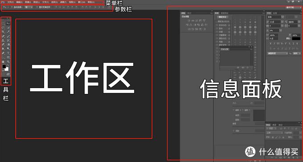Click the text color swatch in Character panel
Image resolution: width=303 pixels, height=162 pixels.
click(x=296, y=38)
